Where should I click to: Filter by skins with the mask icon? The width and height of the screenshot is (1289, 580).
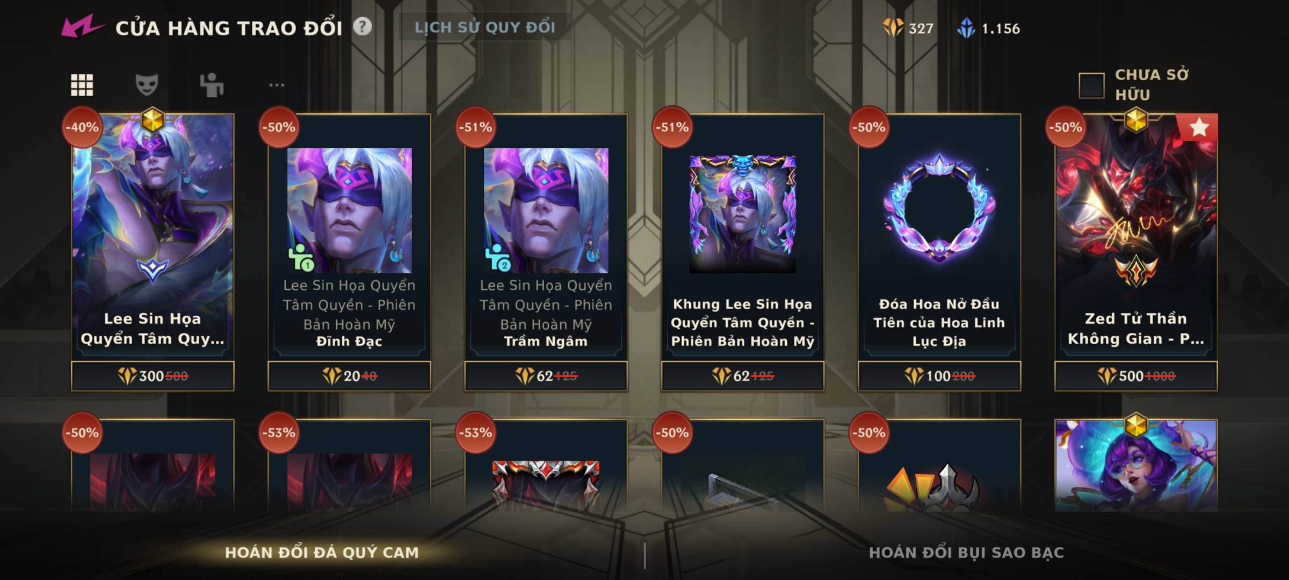[147, 85]
